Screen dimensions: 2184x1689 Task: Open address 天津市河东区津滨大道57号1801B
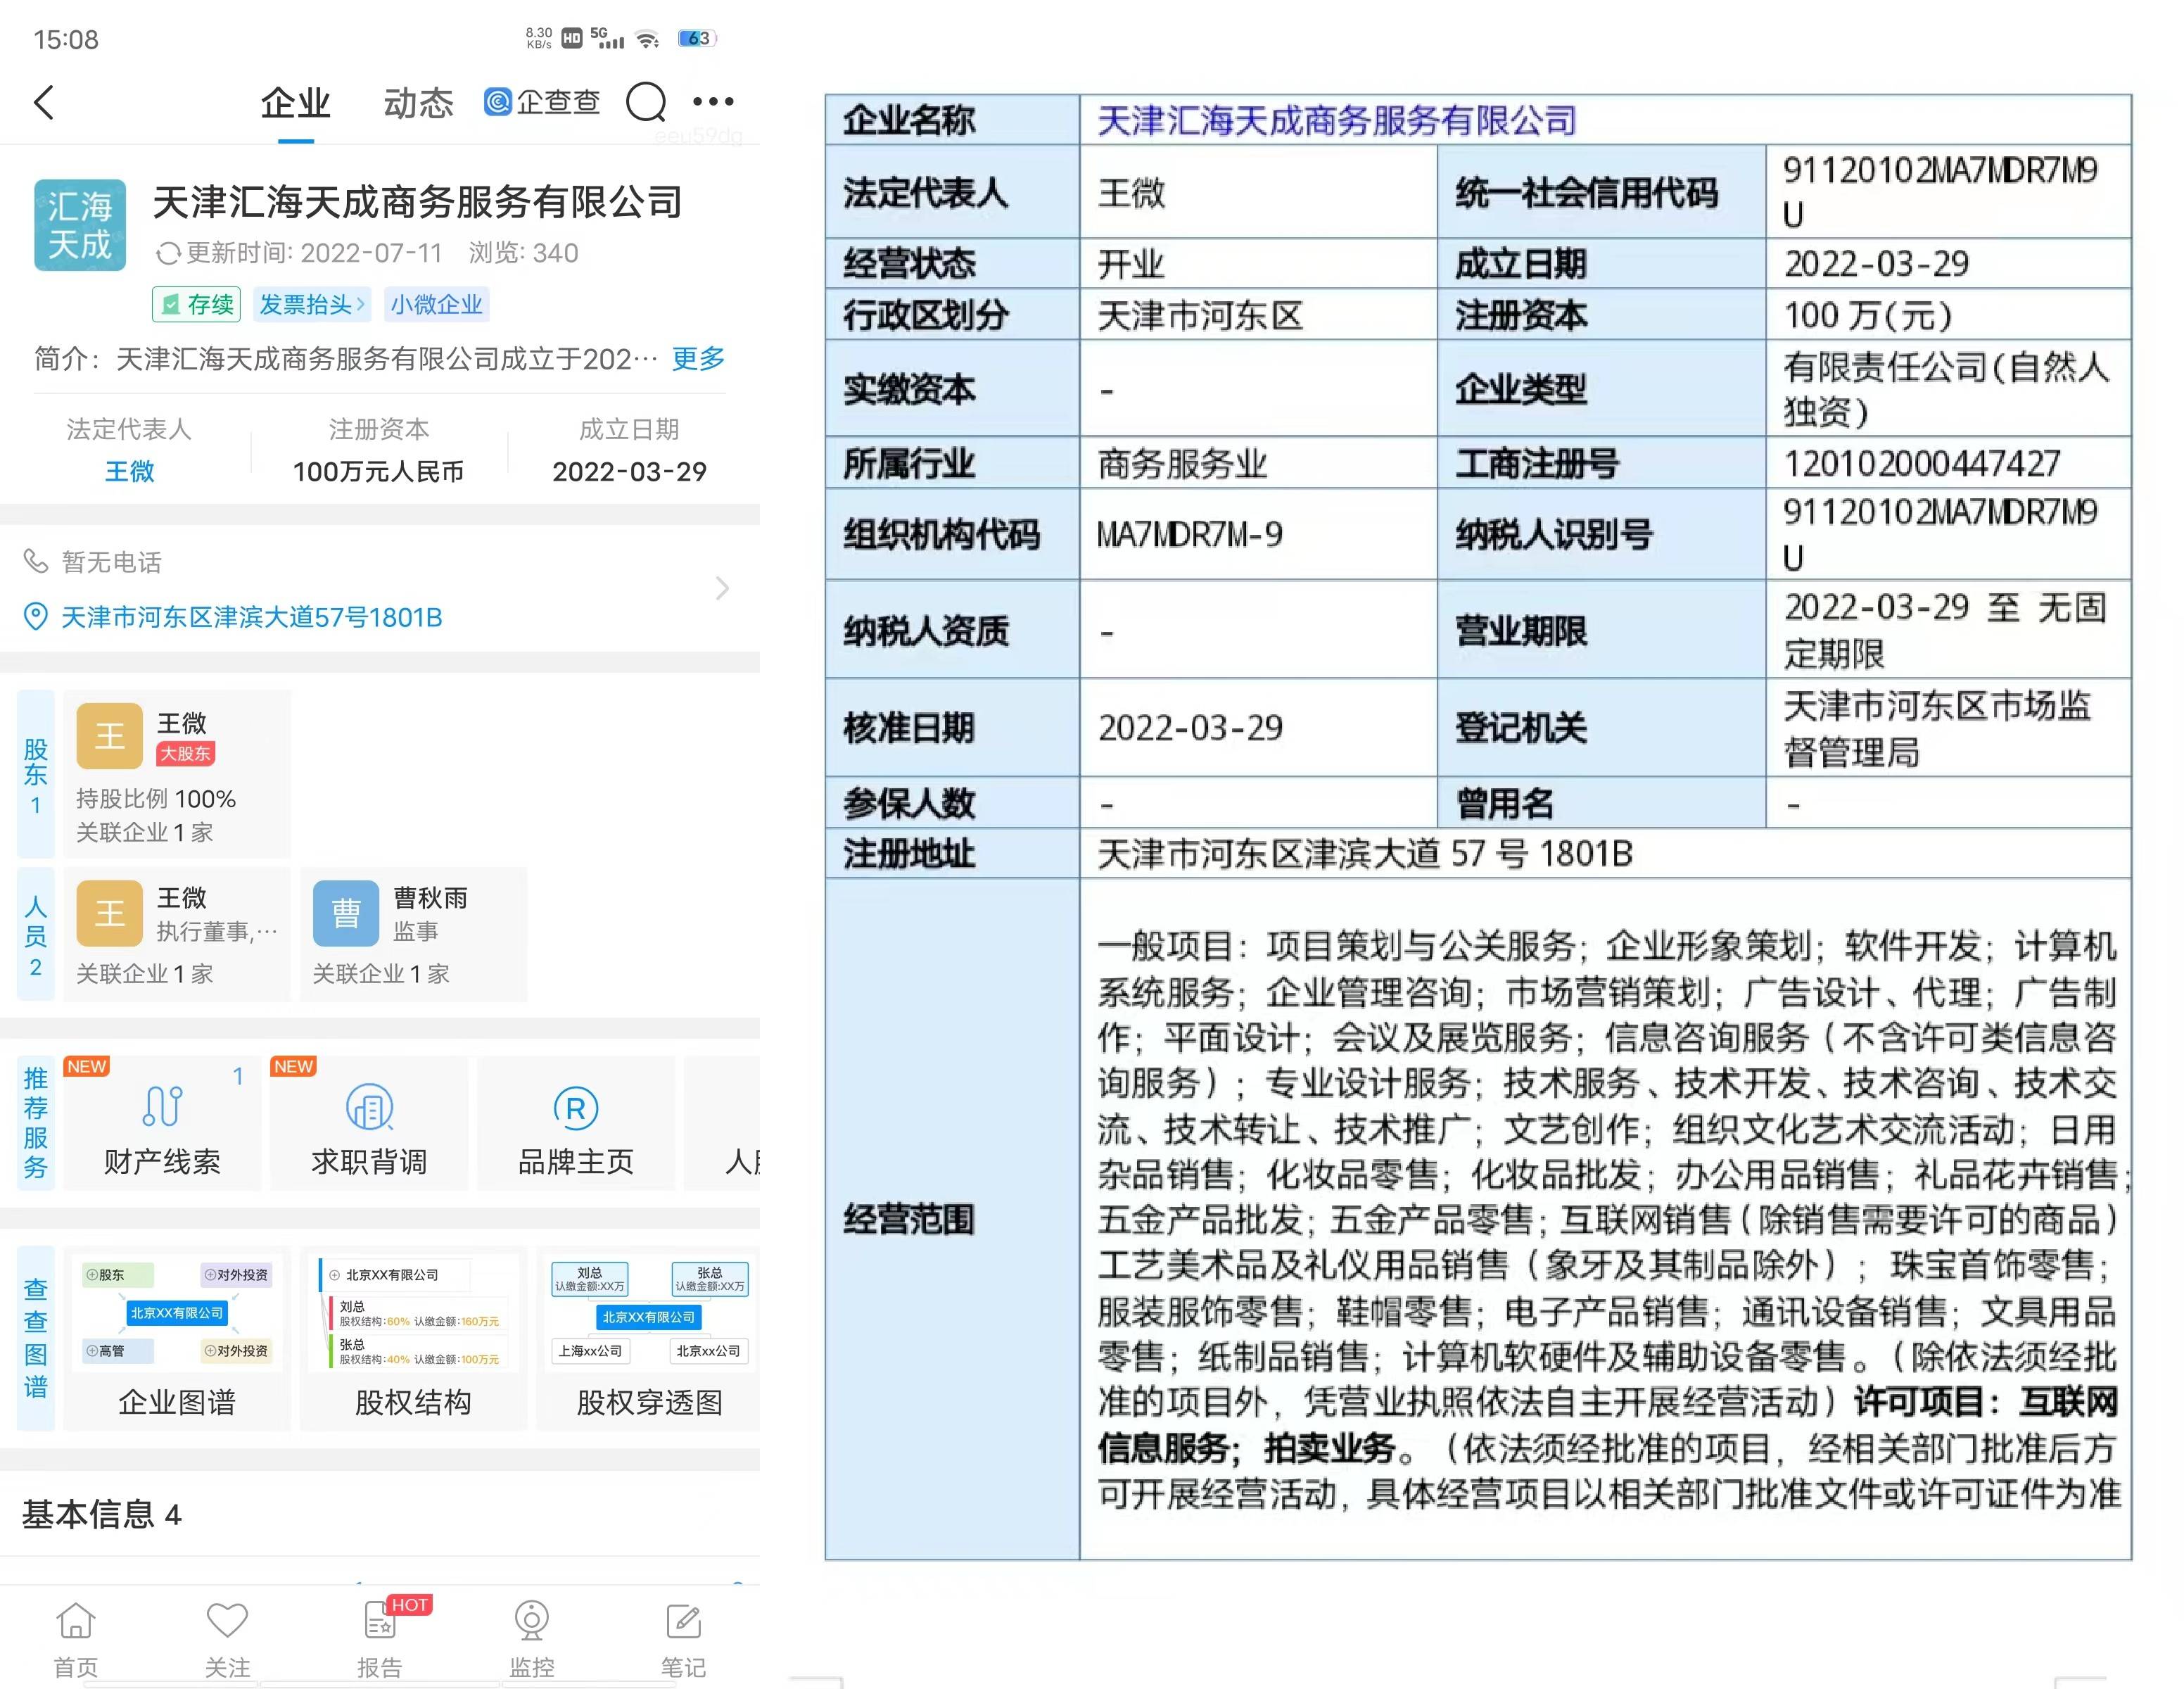251,617
